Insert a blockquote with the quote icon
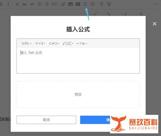161x136 pixels. pos(25,4)
